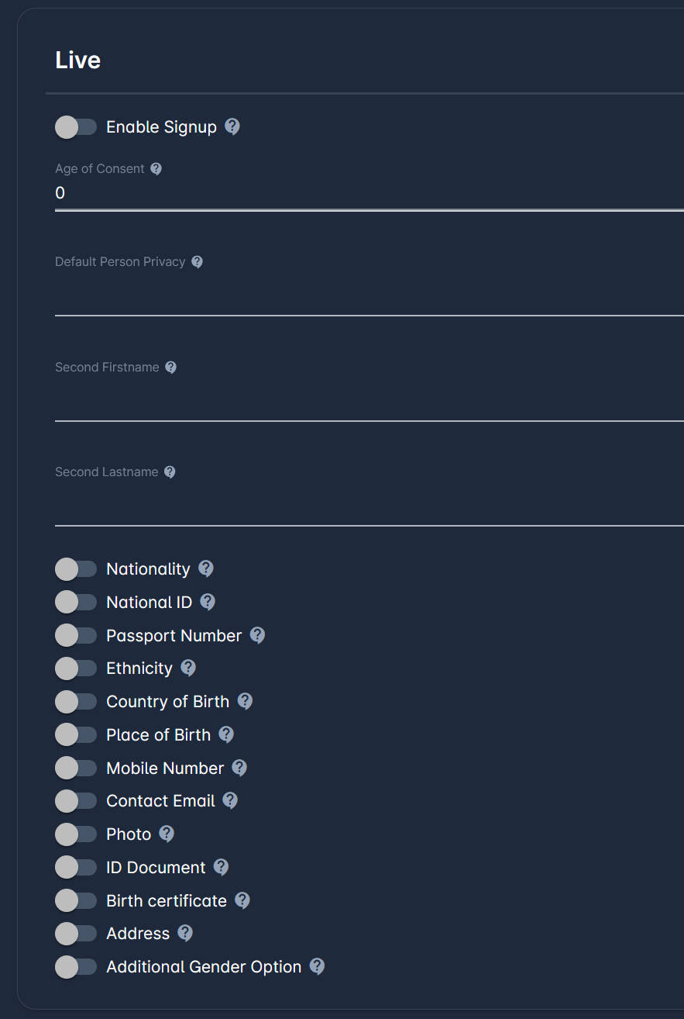This screenshot has height=1019, width=684.
Task: Click help icon beside Passport Number
Action: (257, 635)
